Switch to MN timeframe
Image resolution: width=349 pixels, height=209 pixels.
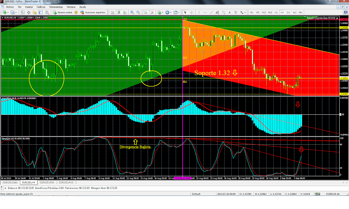[300, 13]
